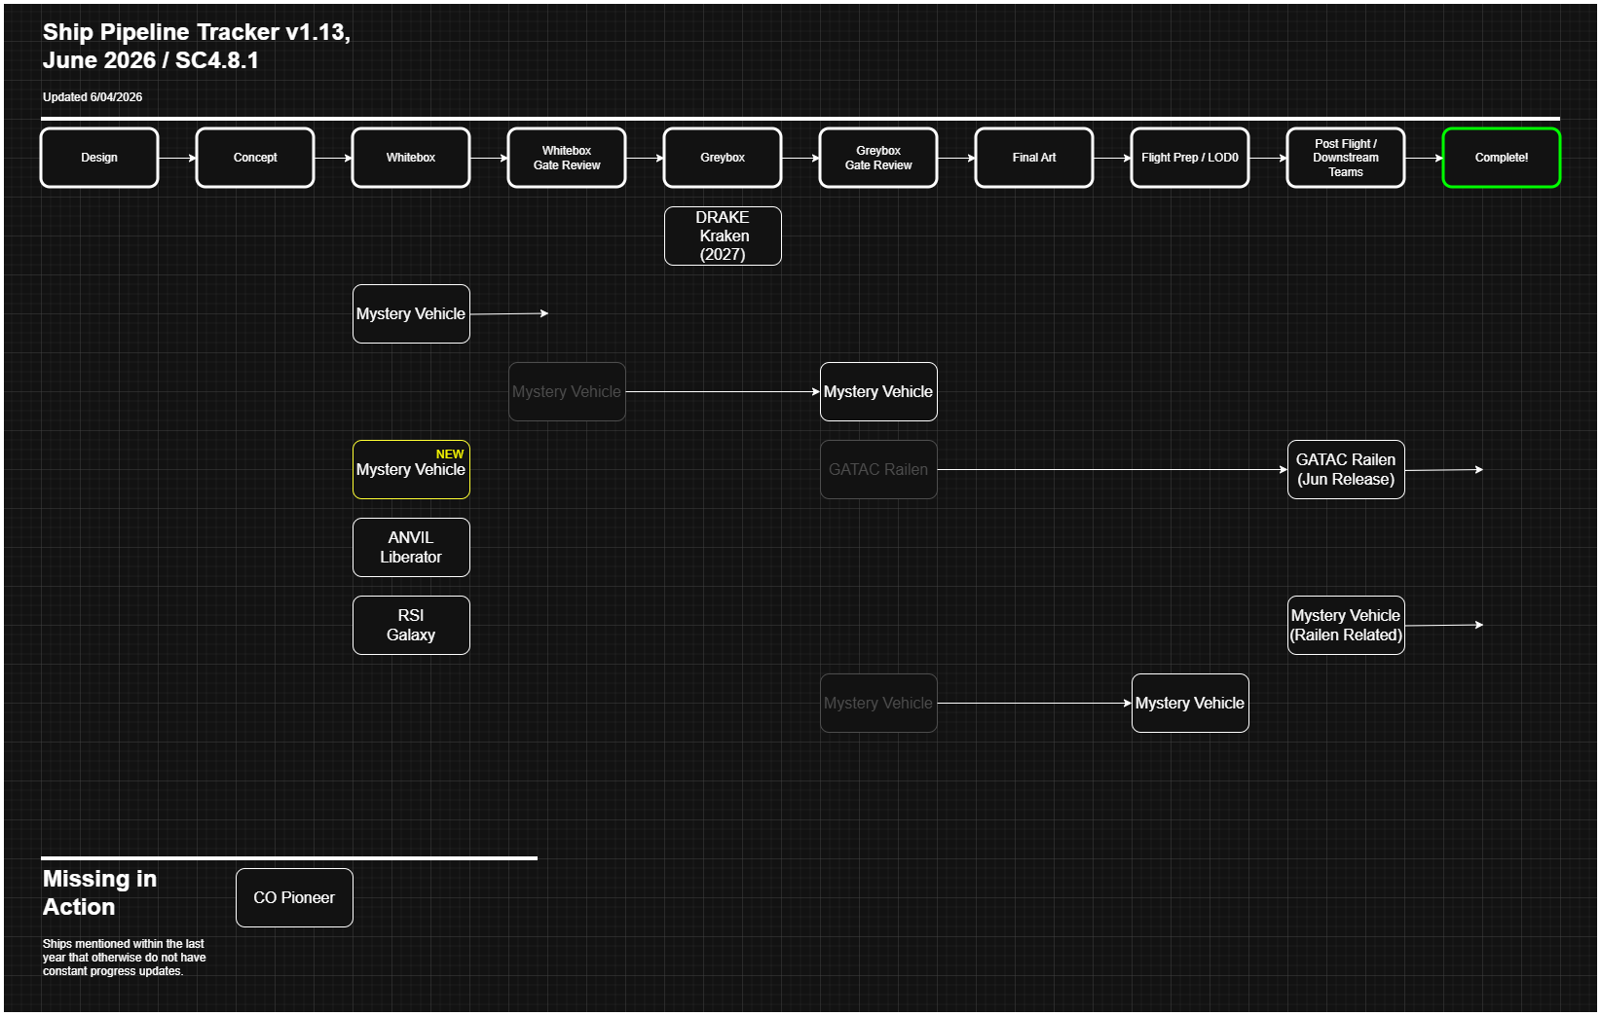Click the Greybox Gate Review stage box
Screen dimensions: 1601x1016
(878, 158)
